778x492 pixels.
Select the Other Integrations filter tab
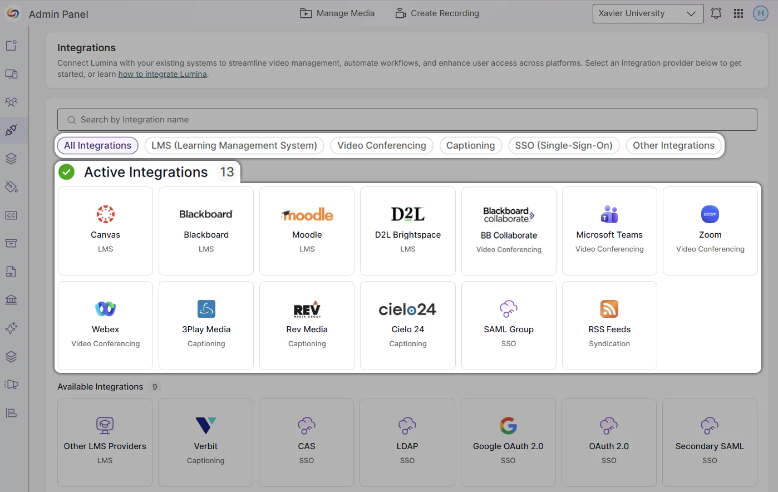pyautogui.click(x=673, y=145)
